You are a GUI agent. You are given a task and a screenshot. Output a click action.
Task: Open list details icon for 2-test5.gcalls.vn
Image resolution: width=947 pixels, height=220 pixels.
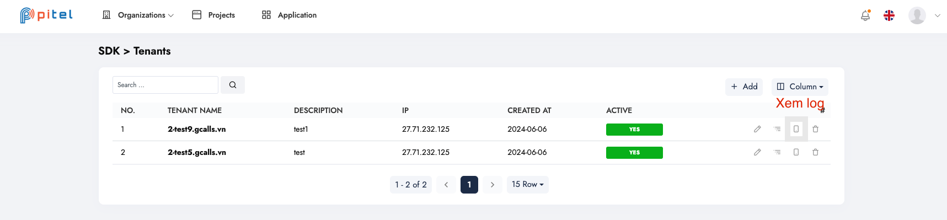pos(777,152)
